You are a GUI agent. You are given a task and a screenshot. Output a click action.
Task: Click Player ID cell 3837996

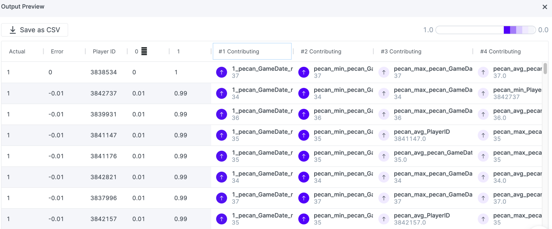[103, 198]
